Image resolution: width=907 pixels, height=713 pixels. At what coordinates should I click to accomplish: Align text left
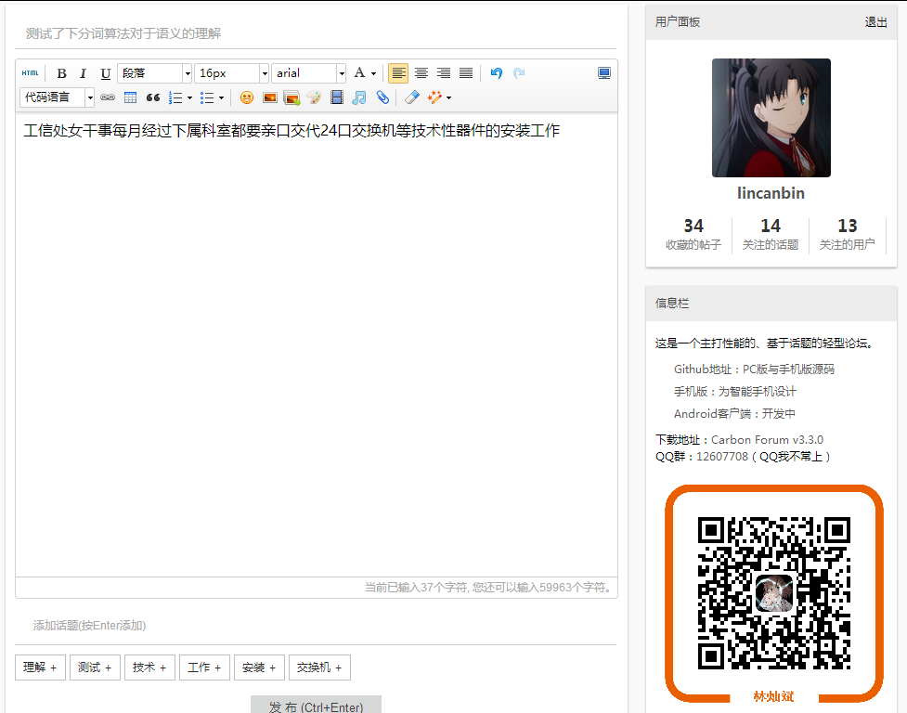tap(398, 73)
